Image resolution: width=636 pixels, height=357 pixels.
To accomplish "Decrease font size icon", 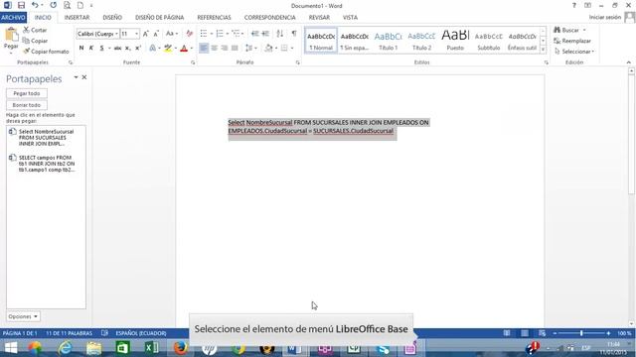I will coord(156,34).
